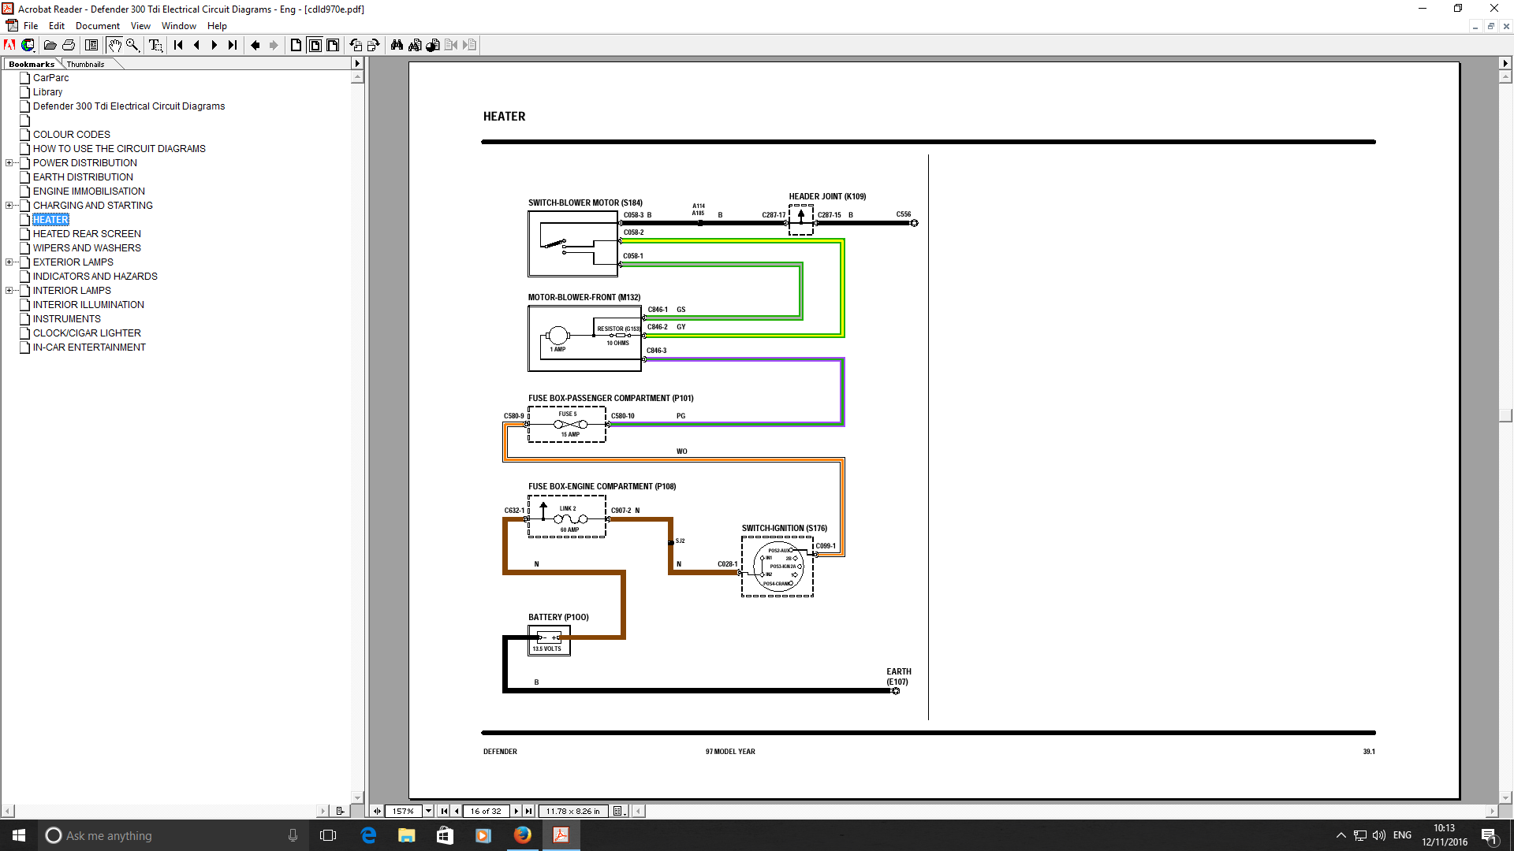The image size is (1514, 851).
Task: Open the bookmarks pane options arrow
Action: pyautogui.click(x=357, y=64)
